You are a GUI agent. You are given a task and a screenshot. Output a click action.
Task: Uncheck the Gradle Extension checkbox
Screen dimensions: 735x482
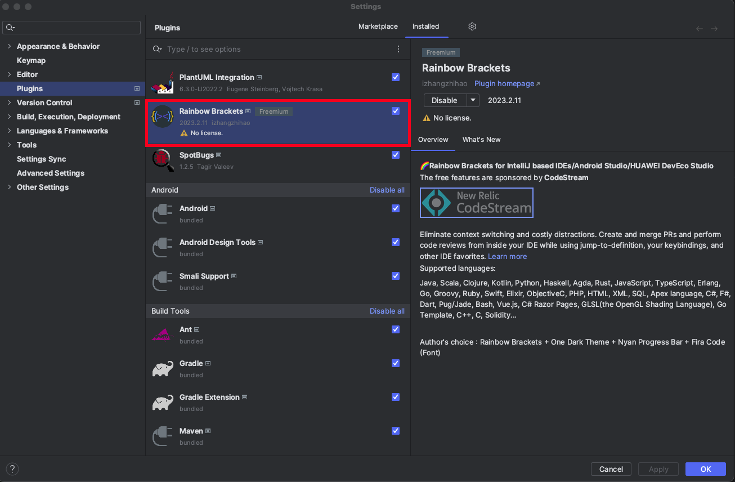396,397
